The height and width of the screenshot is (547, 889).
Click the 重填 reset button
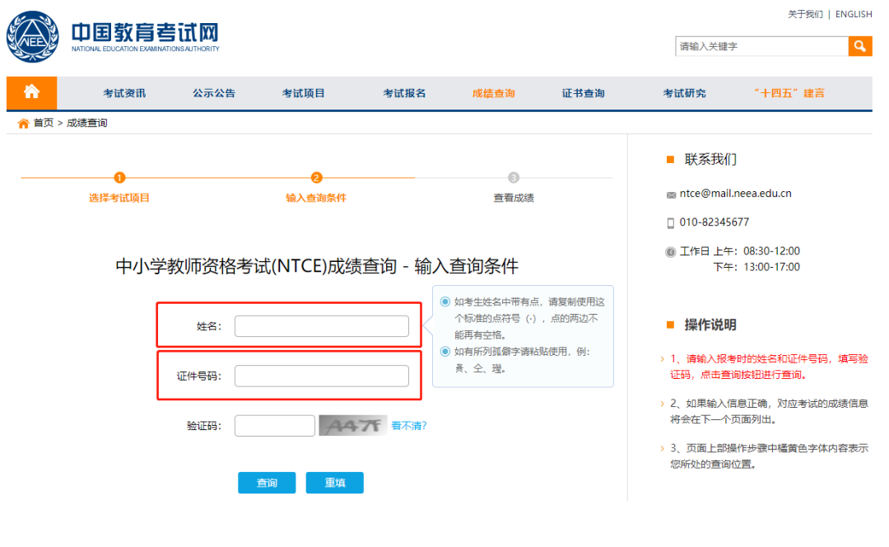coord(334,483)
